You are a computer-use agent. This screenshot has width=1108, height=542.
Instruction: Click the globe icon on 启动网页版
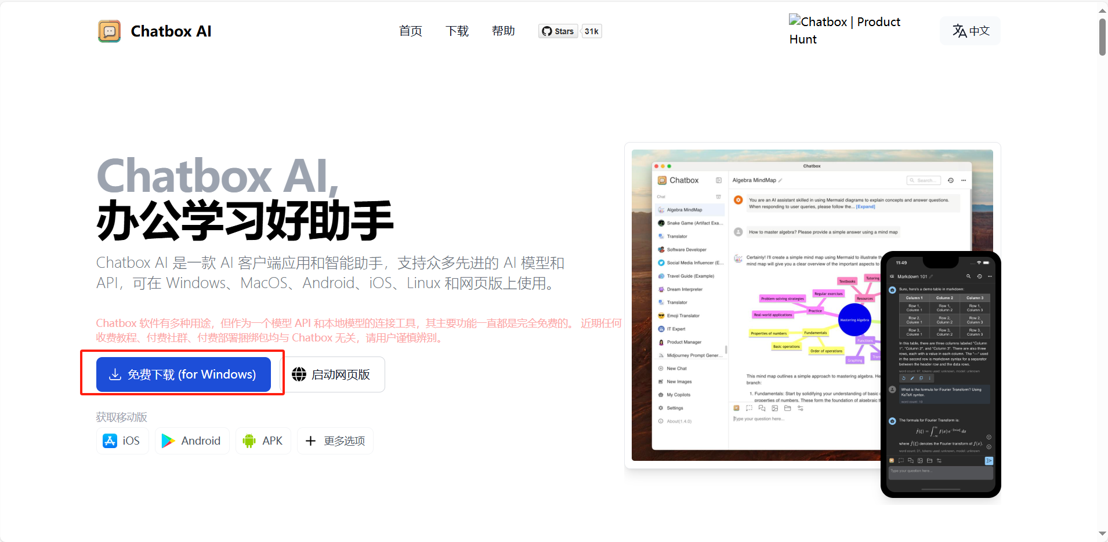click(299, 374)
